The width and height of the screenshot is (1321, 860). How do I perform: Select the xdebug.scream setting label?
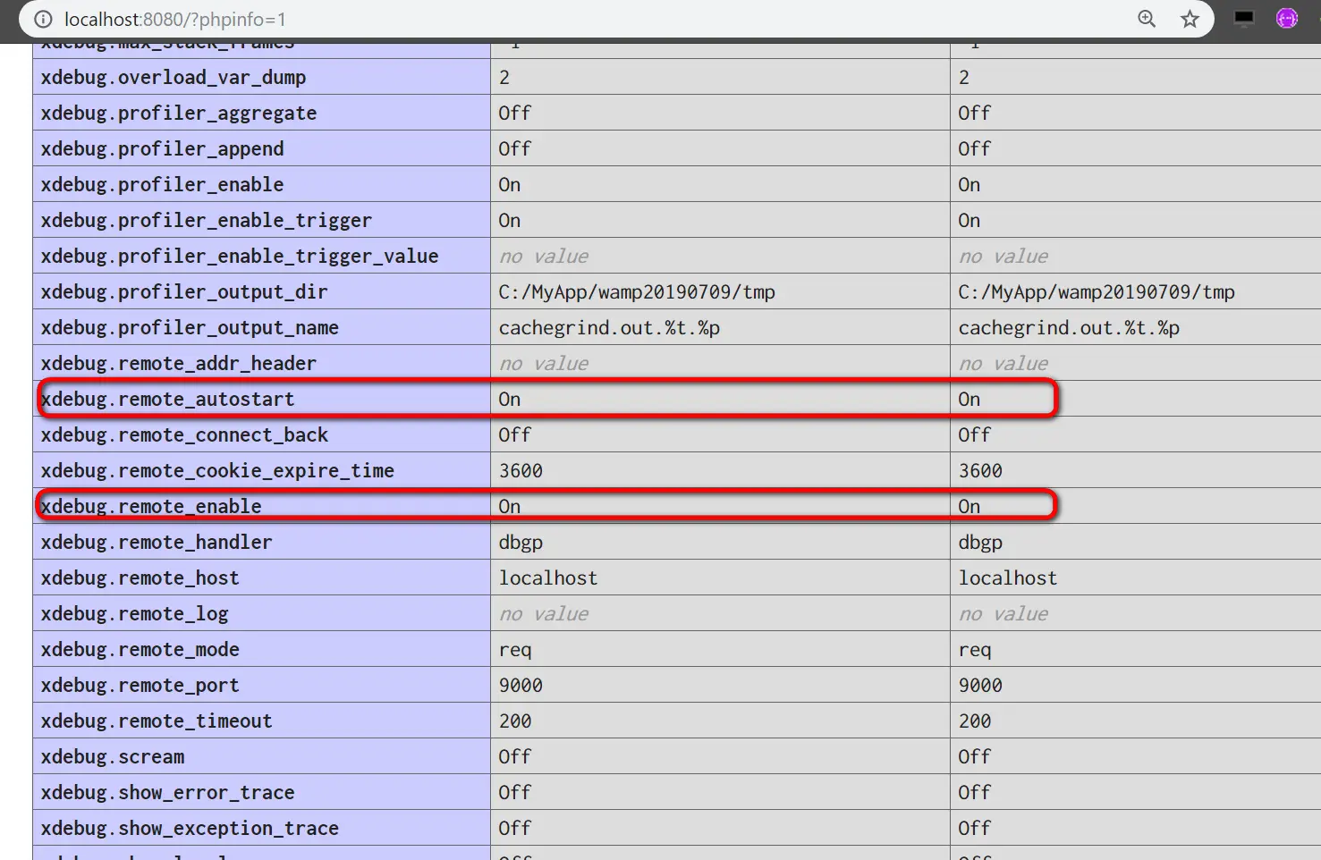tap(112, 756)
